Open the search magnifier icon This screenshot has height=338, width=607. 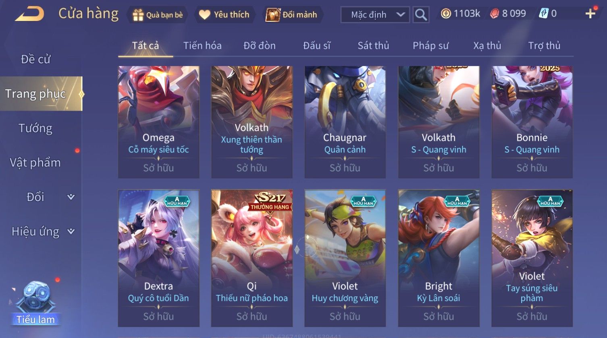[x=421, y=15]
